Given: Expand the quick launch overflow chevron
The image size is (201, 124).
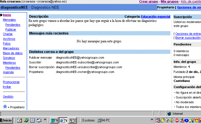Looking at the screenshot, I should 45,120.
